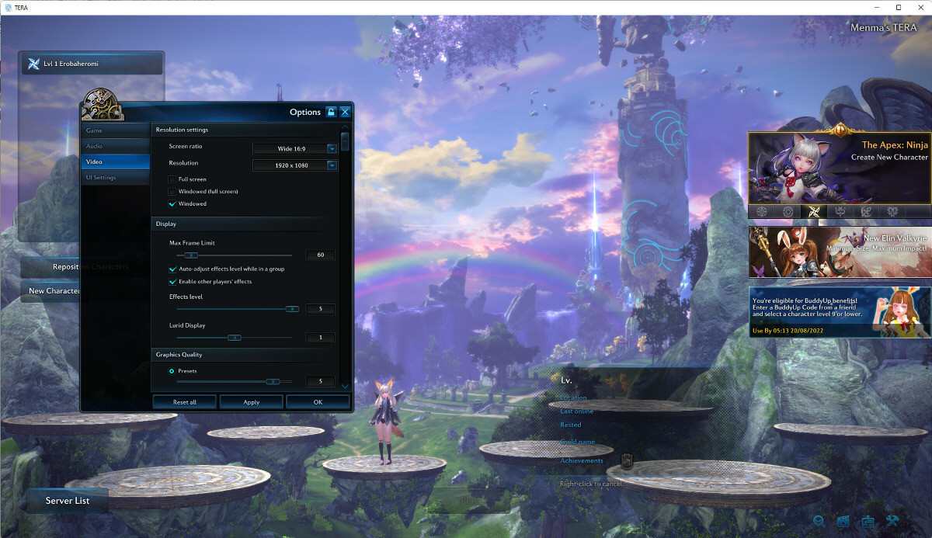Open the Screen ratio dropdown

point(295,148)
